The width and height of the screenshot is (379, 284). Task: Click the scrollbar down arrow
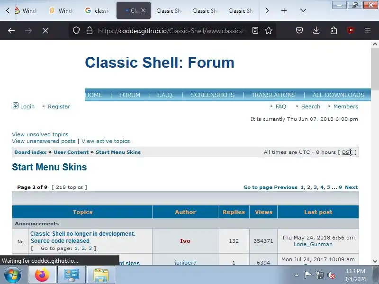coord(375,261)
